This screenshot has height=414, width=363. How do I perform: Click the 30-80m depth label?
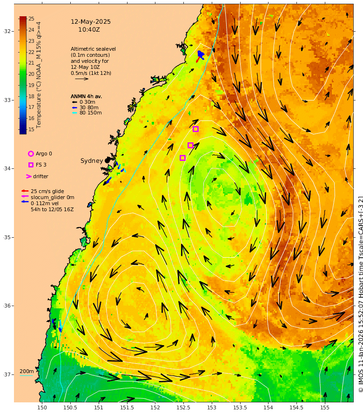[x=89, y=108]
